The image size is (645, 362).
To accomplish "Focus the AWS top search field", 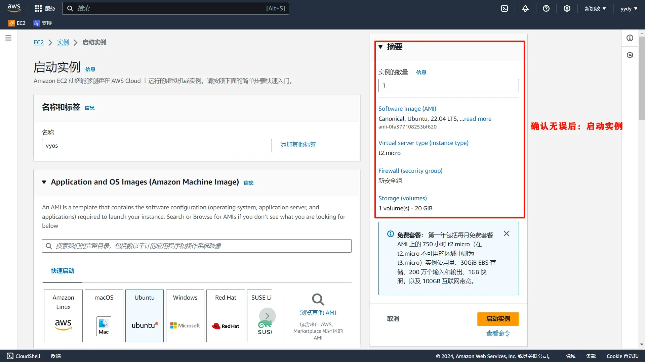I will click(175, 8).
